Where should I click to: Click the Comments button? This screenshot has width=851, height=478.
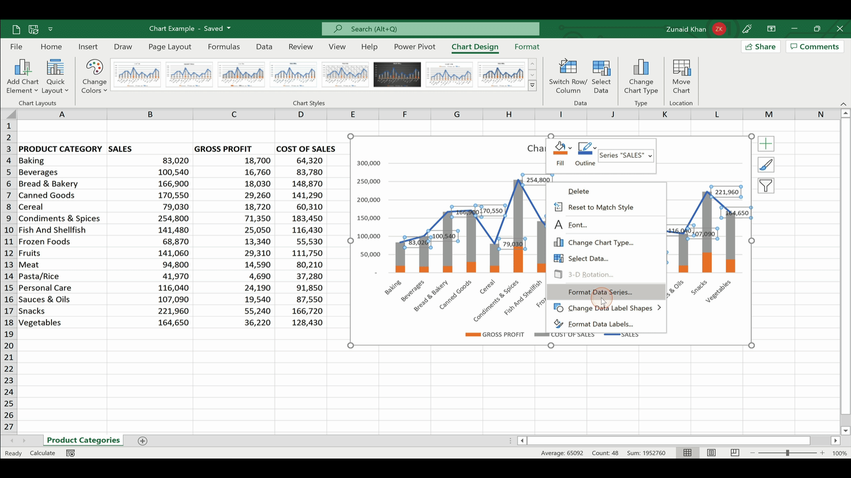(x=815, y=46)
